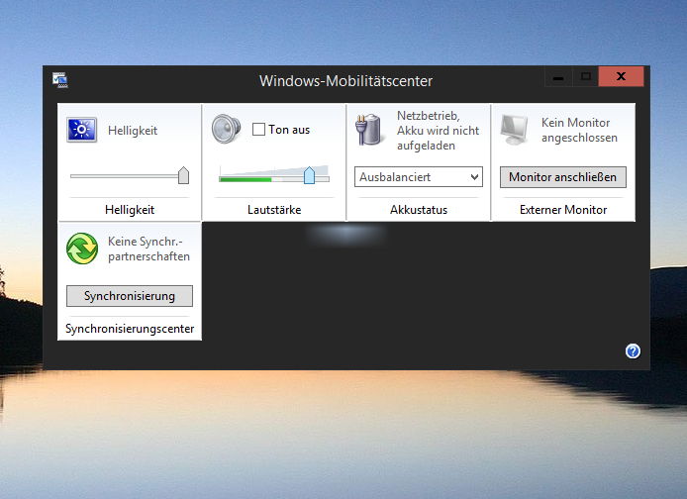Open the battery power plug icon

point(370,130)
